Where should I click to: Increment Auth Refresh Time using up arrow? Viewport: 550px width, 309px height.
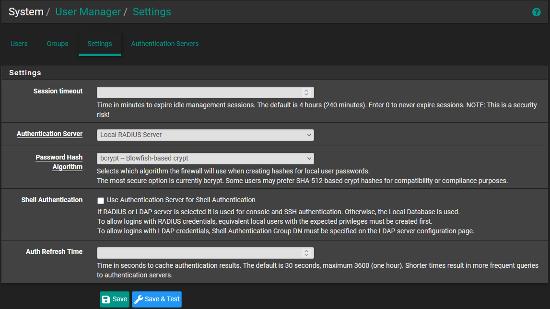tap(306, 251)
